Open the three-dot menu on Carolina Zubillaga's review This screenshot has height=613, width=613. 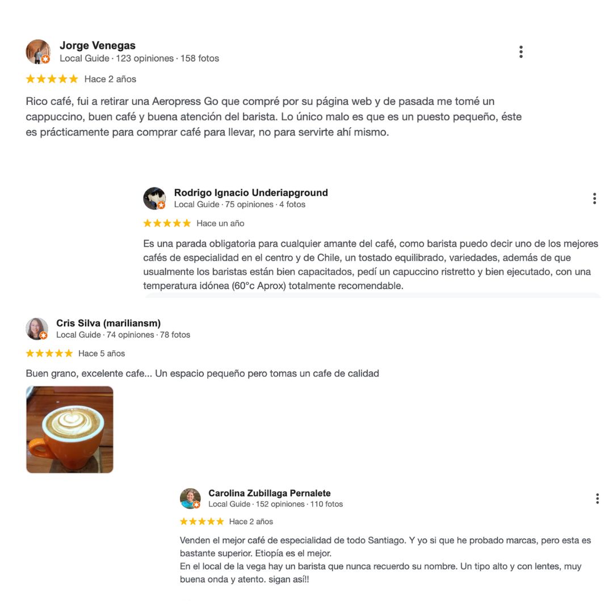coord(597,498)
